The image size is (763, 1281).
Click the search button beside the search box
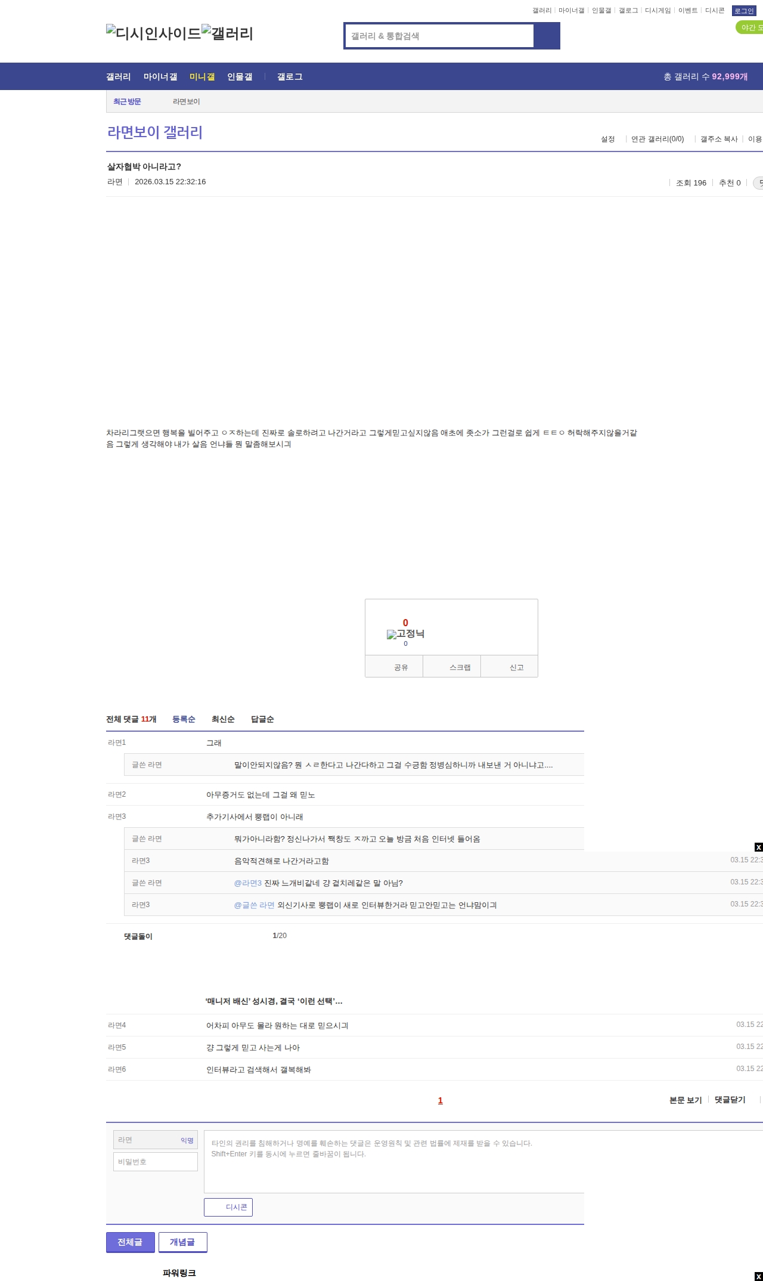click(x=547, y=36)
